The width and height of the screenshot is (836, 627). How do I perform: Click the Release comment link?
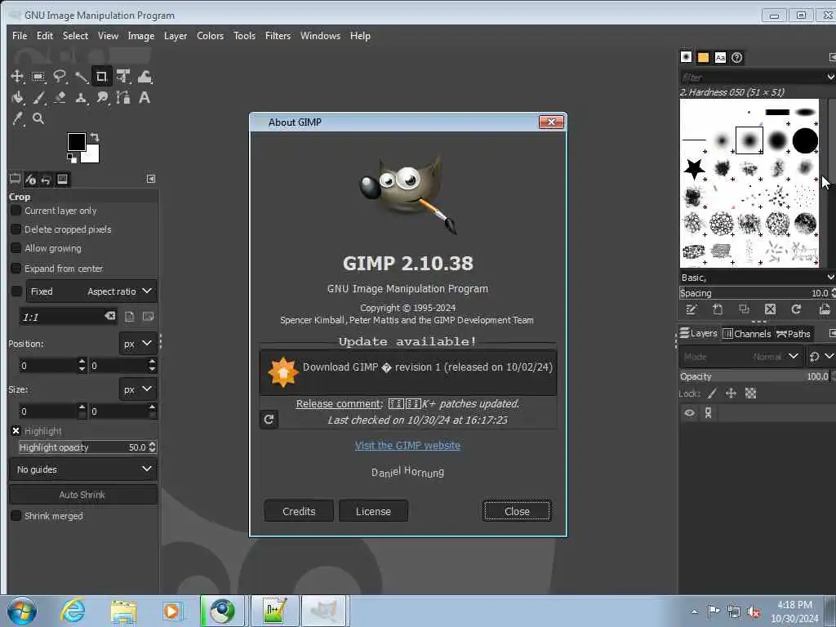(x=339, y=403)
